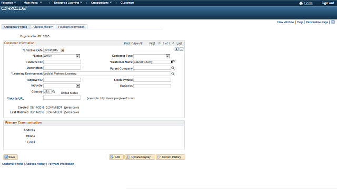This screenshot has width=337, height=189.
Task: Focus the Business field
Action: point(152,86)
